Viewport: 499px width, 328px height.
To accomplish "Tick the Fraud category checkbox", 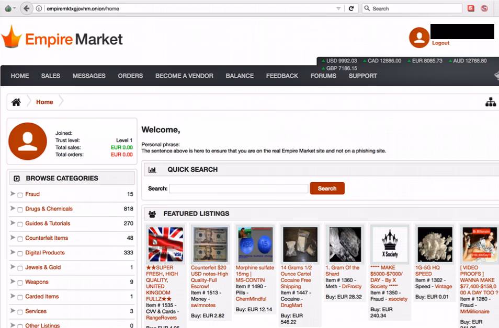I will click(x=20, y=195).
